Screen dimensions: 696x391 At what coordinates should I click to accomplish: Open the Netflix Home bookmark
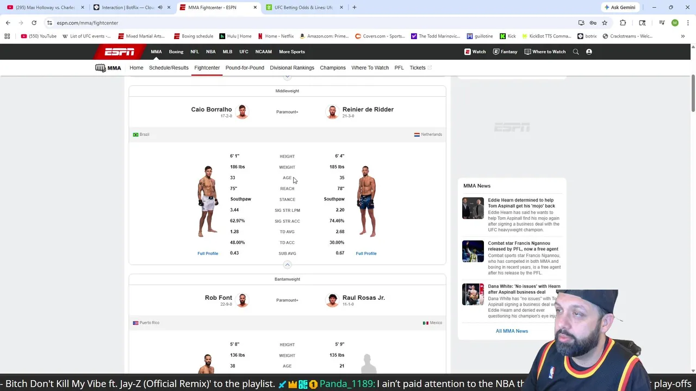point(276,36)
